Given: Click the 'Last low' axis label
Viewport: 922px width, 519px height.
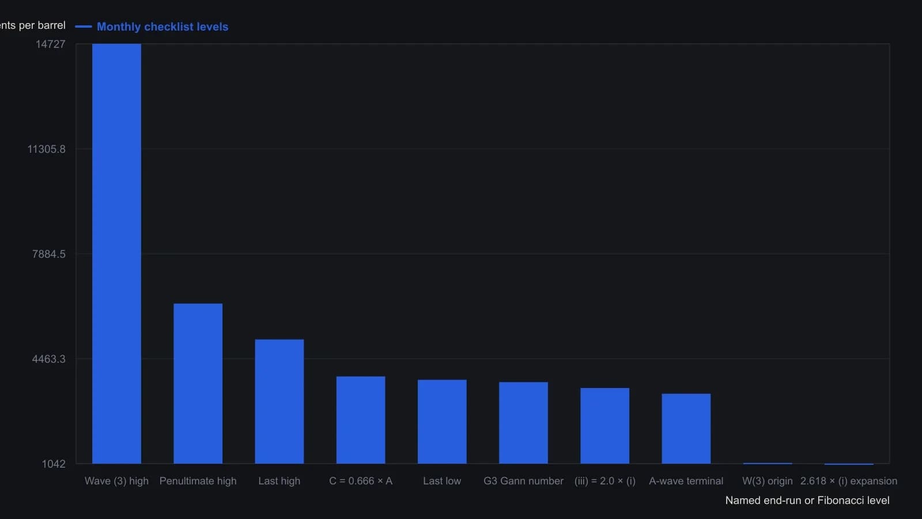Looking at the screenshot, I should 442,481.
